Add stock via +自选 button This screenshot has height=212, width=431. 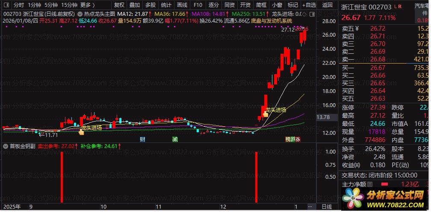[309, 5]
